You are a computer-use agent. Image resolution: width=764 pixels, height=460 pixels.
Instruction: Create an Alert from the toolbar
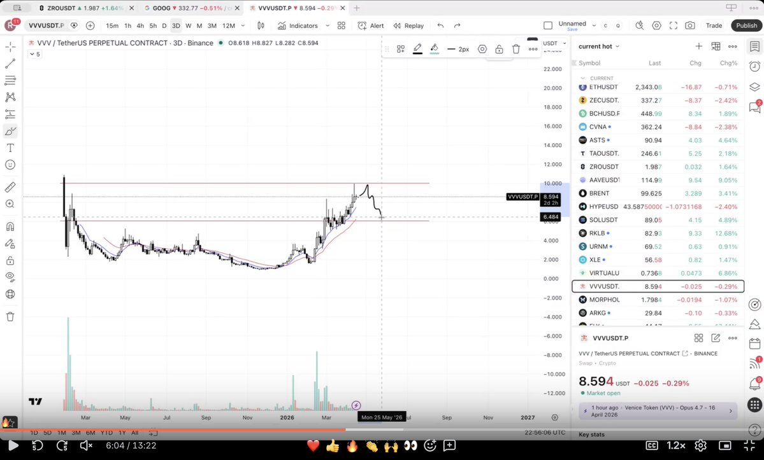(371, 26)
